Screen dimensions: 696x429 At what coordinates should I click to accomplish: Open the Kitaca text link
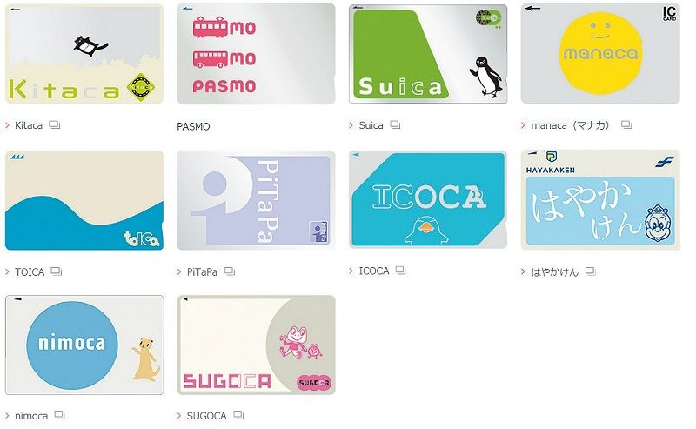tap(29, 125)
